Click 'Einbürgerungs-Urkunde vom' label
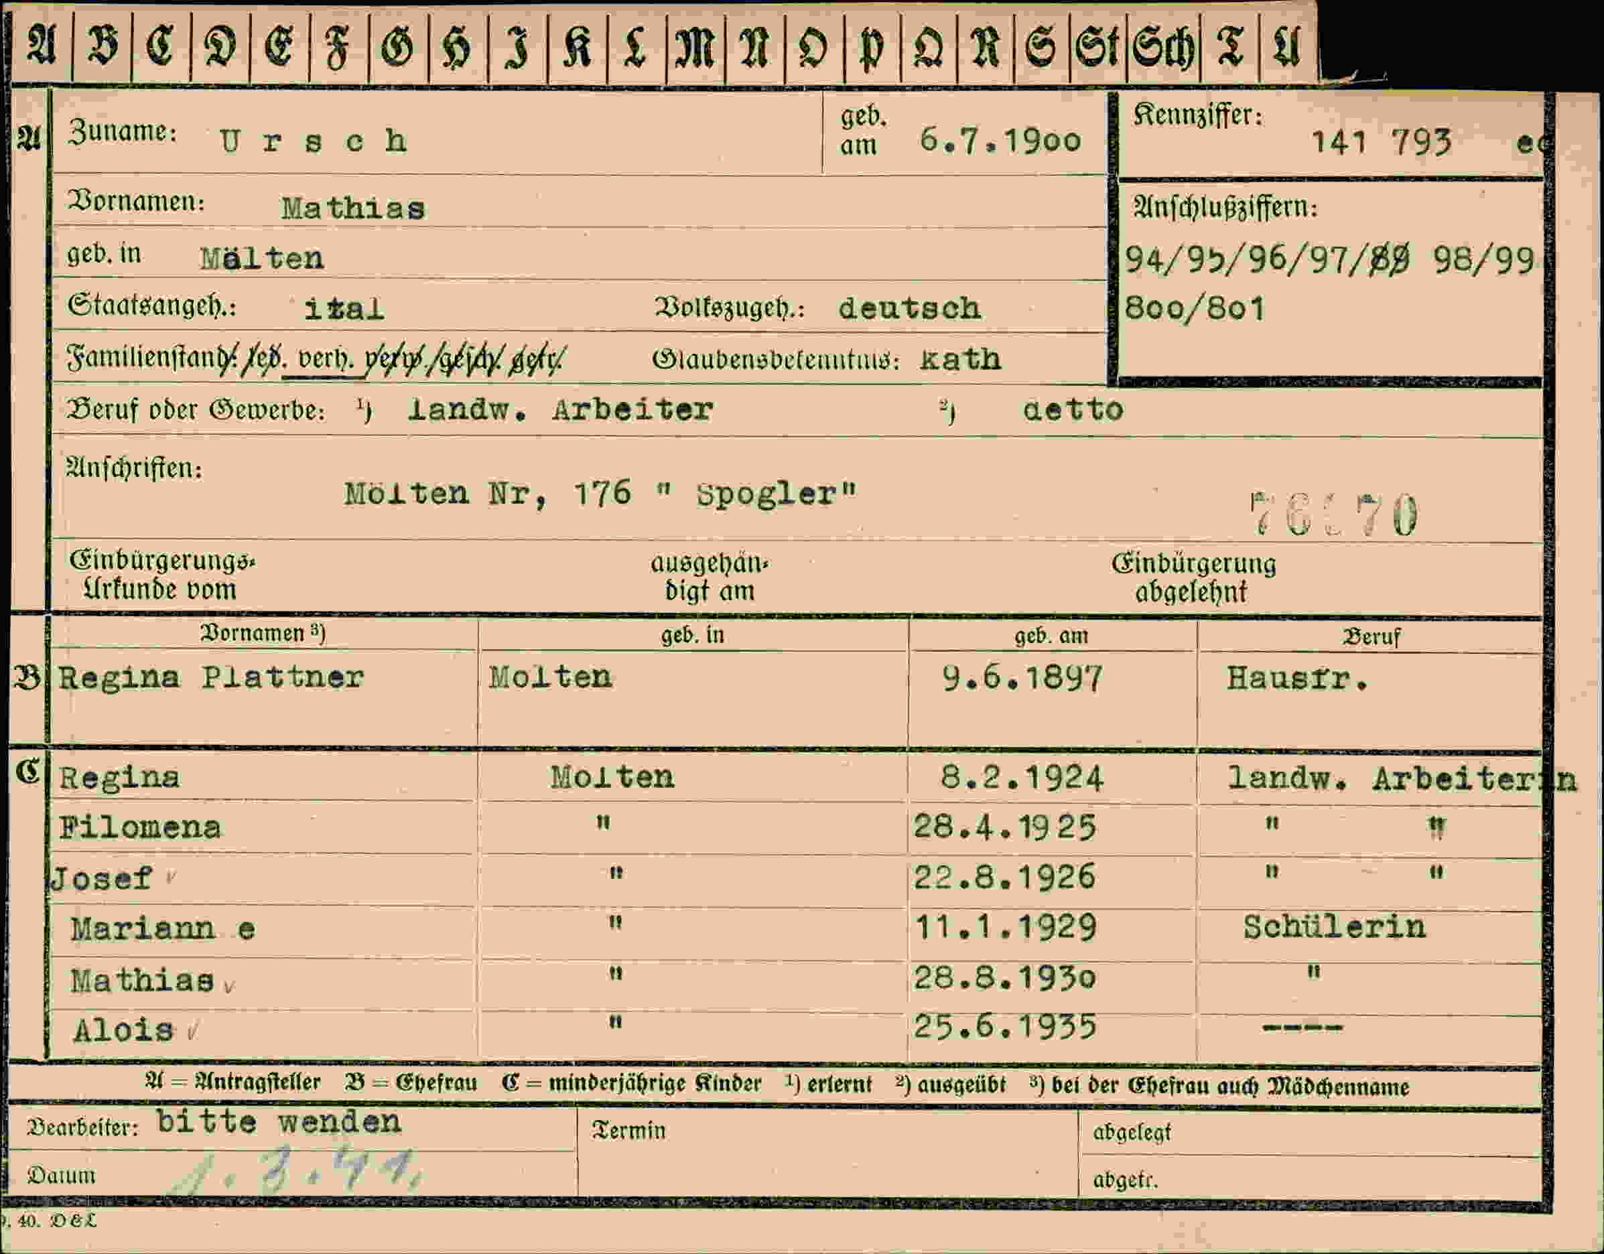1604x1254 pixels. [x=161, y=575]
